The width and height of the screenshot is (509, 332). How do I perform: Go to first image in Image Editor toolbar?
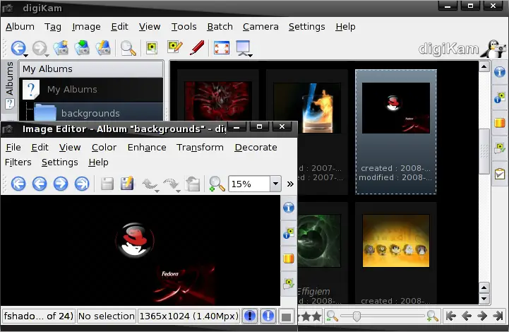click(x=18, y=184)
